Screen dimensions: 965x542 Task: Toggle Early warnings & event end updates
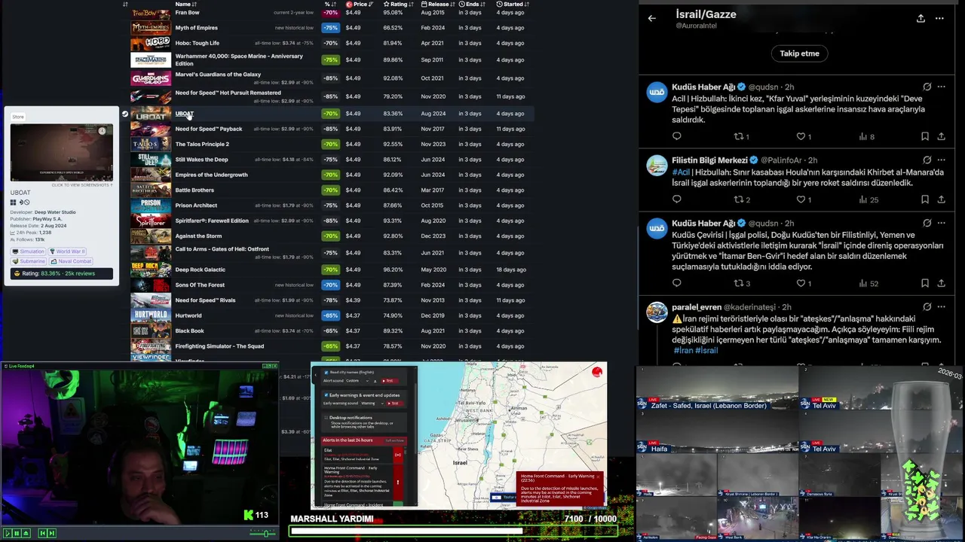click(326, 395)
